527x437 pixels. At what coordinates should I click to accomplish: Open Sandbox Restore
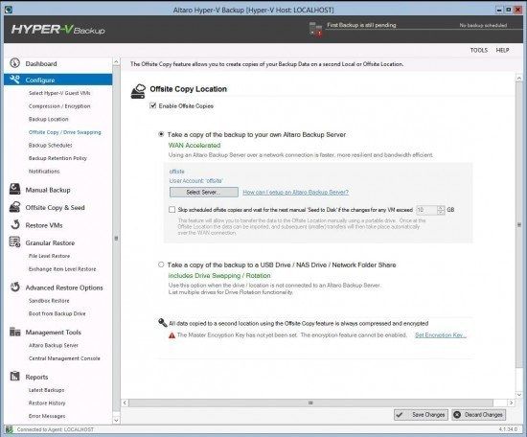[49, 301]
